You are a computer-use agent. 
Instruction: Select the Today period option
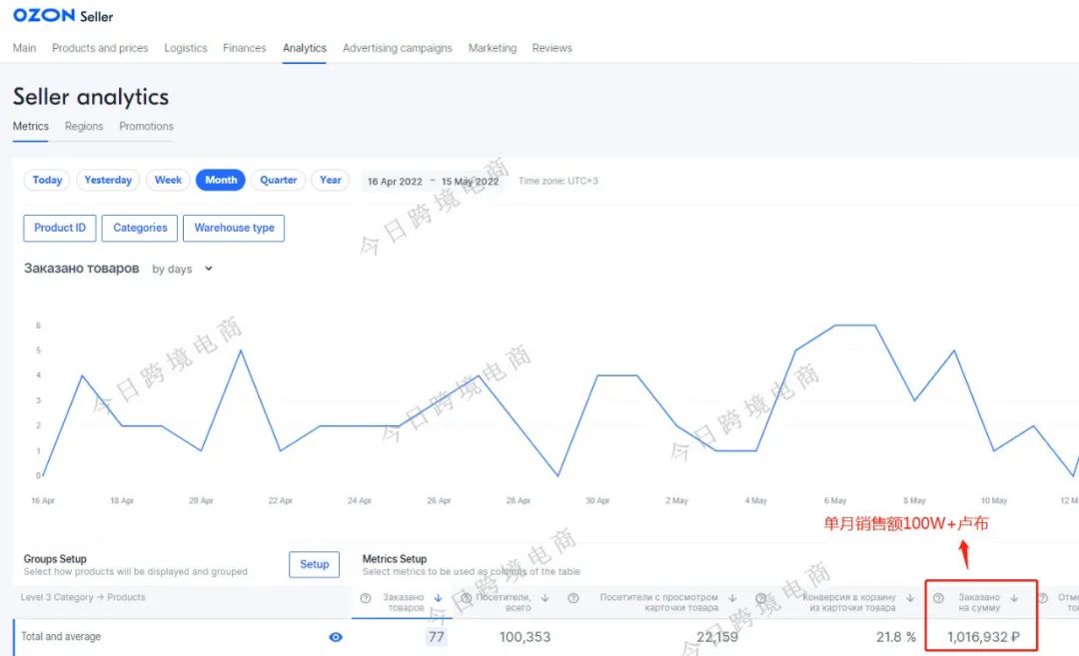pyautogui.click(x=47, y=180)
